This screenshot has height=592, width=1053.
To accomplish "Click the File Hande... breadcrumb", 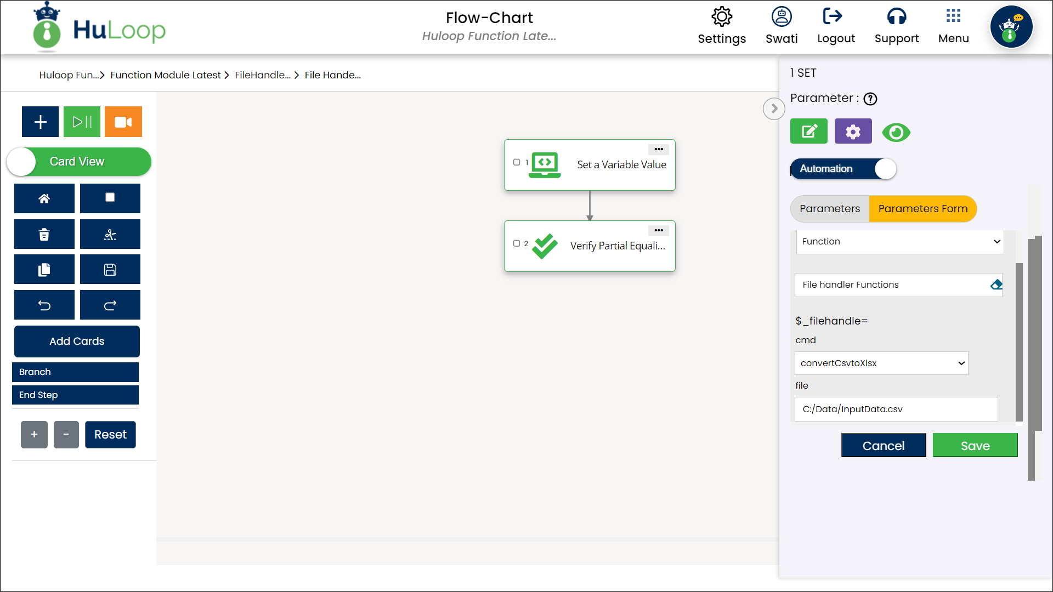I will coord(333,75).
